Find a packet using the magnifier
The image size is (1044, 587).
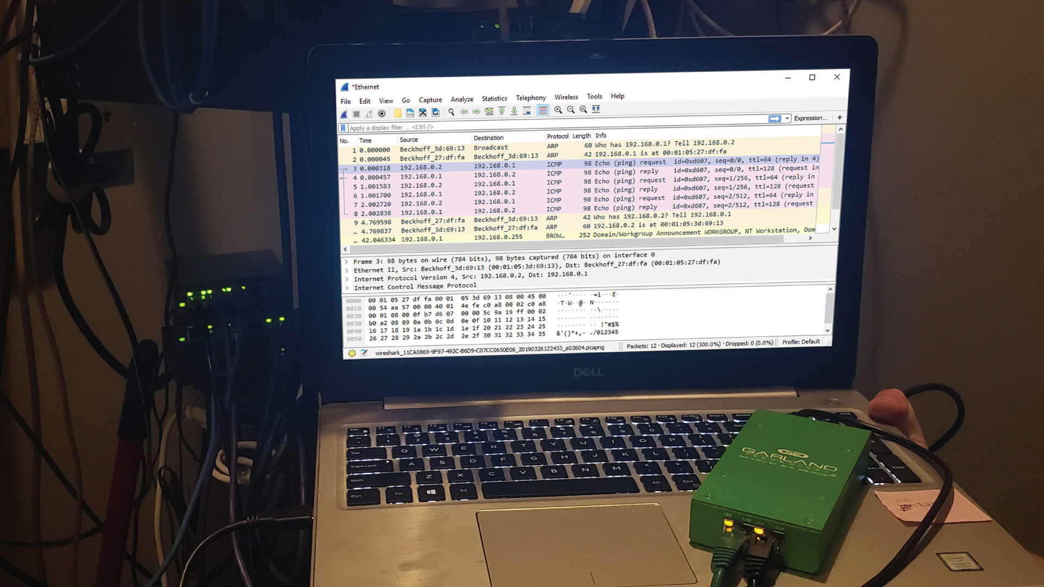pos(451,112)
